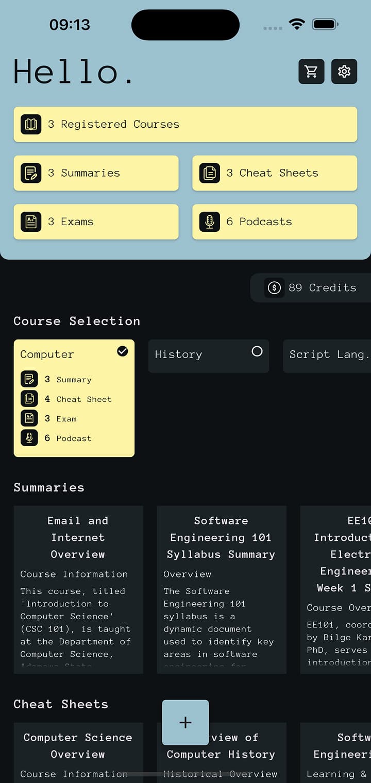Tap the 'Hello.' greeting heading
This screenshot has width=371, height=783.
[74, 72]
